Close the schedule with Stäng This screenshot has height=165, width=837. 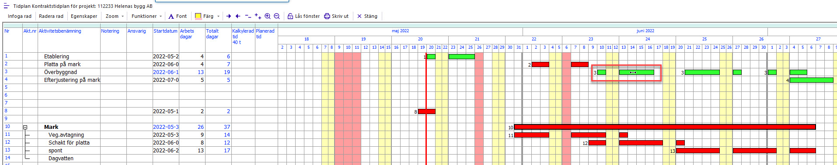click(x=367, y=16)
